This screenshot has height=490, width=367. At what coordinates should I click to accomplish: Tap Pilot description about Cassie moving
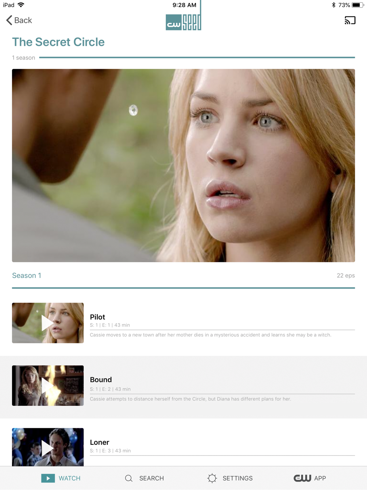tap(211, 335)
